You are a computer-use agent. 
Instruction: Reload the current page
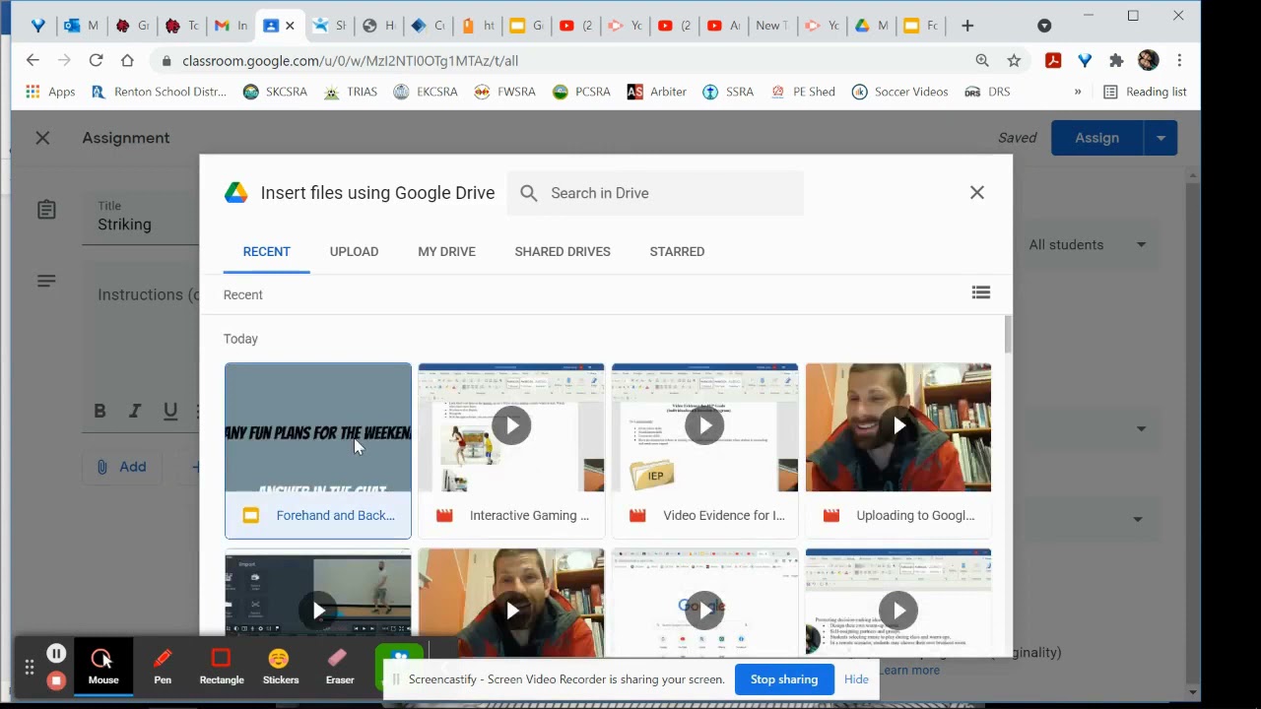(x=96, y=60)
